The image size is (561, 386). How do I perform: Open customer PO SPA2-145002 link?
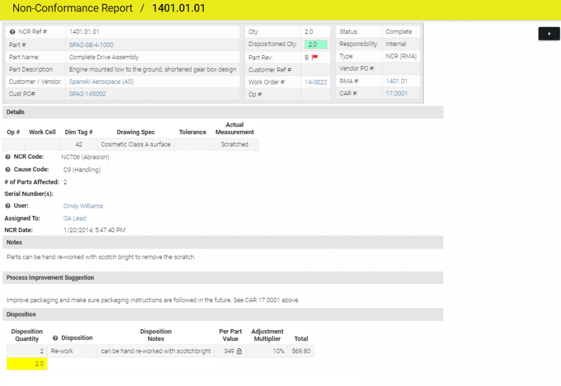(x=87, y=94)
